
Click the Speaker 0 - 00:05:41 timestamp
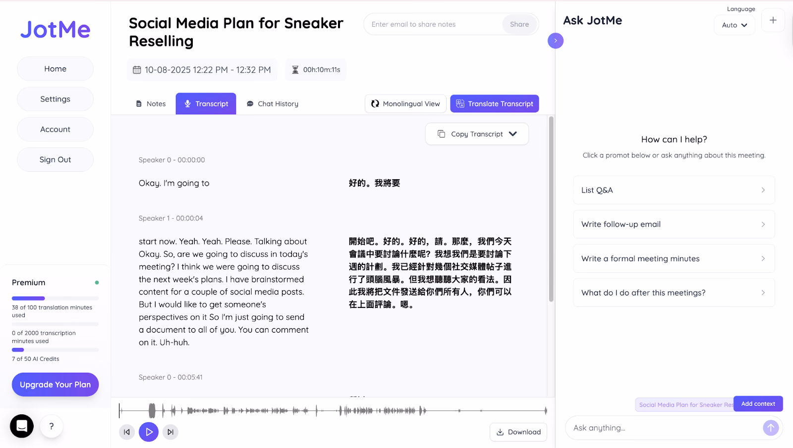pos(170,377)
